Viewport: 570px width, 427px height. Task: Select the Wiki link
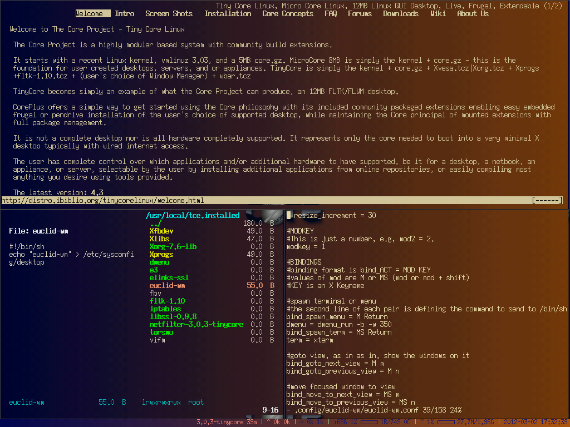(x=438, y=13)
